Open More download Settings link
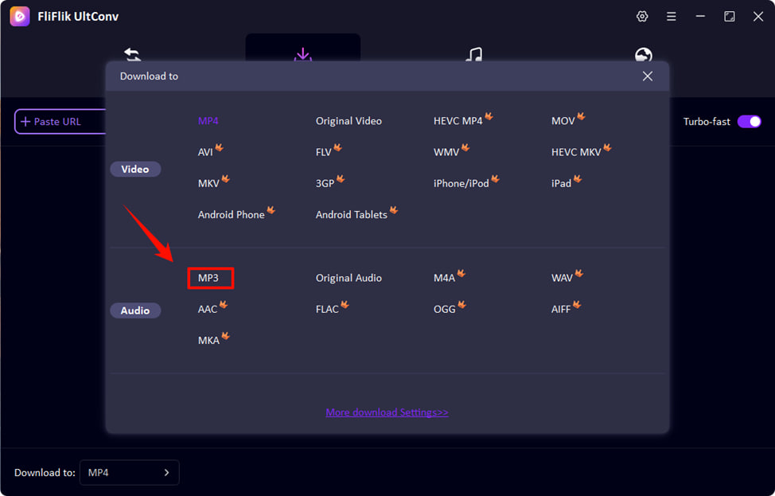775x496 pixels. pyautogui.click(x=387, y=412)
